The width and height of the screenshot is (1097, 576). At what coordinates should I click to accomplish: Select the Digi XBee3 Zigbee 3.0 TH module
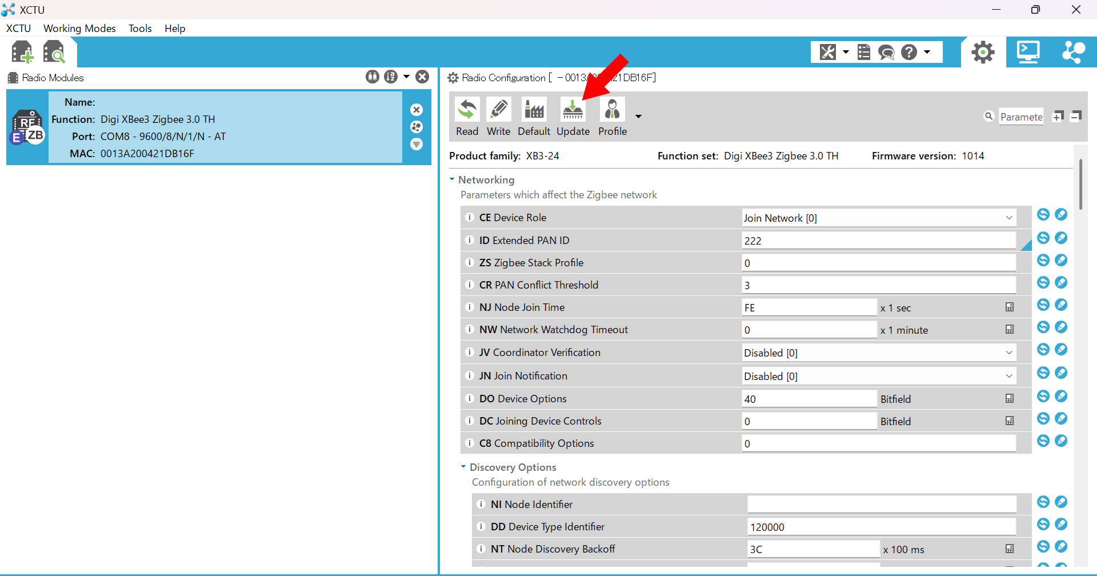coord(219,127)
